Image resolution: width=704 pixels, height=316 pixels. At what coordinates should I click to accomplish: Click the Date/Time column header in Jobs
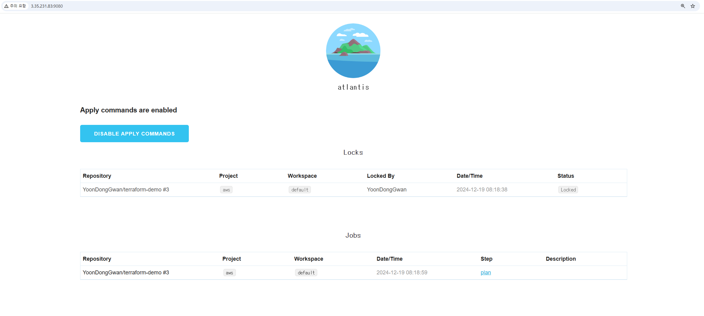pyautogui.click(x=389, y=259)
